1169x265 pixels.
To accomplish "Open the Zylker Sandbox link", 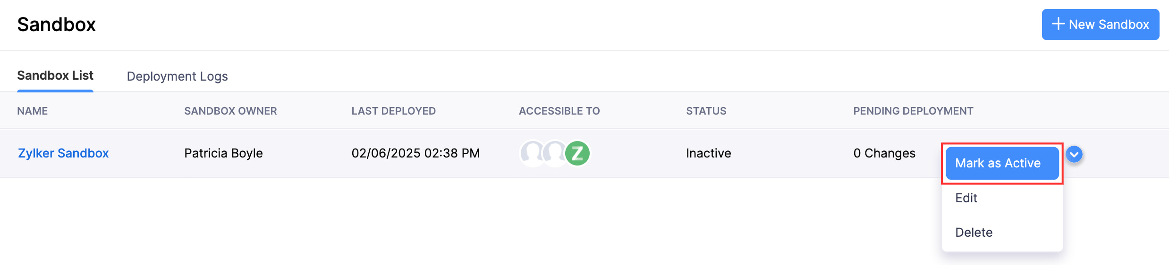I will pyautogui.click(x=63, y=153).
